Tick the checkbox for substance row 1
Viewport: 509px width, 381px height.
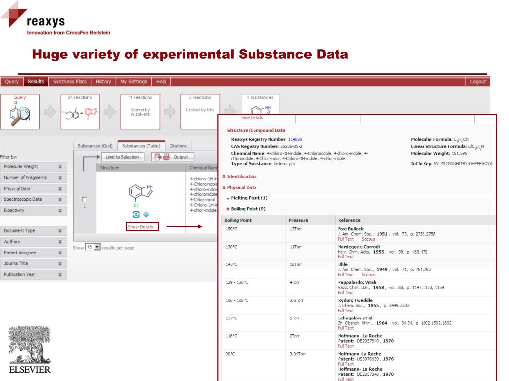(x=85, y=199)
